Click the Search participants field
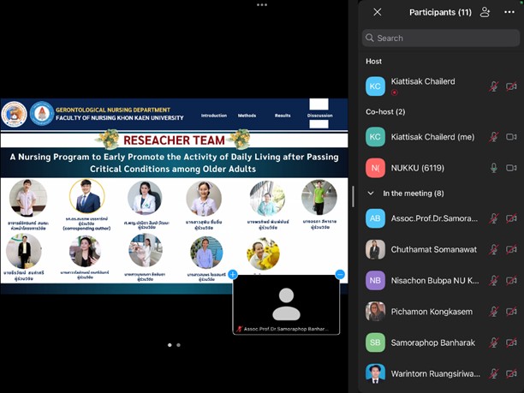The height and width of the screenshot is (393, 524). pyautogui.click(x=440, y=38)
